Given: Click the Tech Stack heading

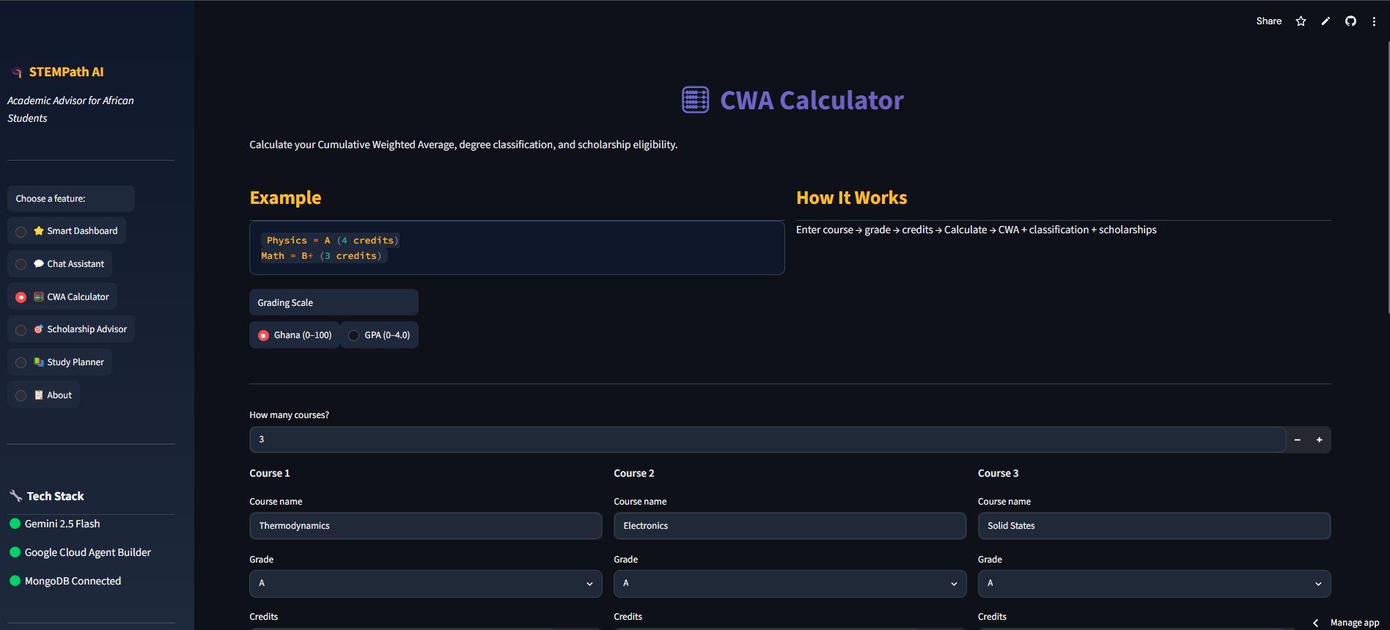Looking at the screenshot, I should (x=56, y=497).
